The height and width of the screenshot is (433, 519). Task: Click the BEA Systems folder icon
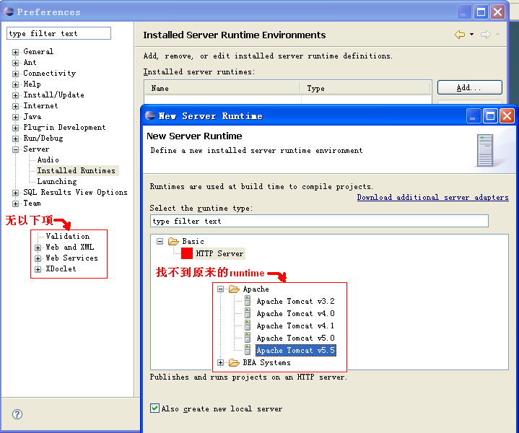(x=234, y=363)
